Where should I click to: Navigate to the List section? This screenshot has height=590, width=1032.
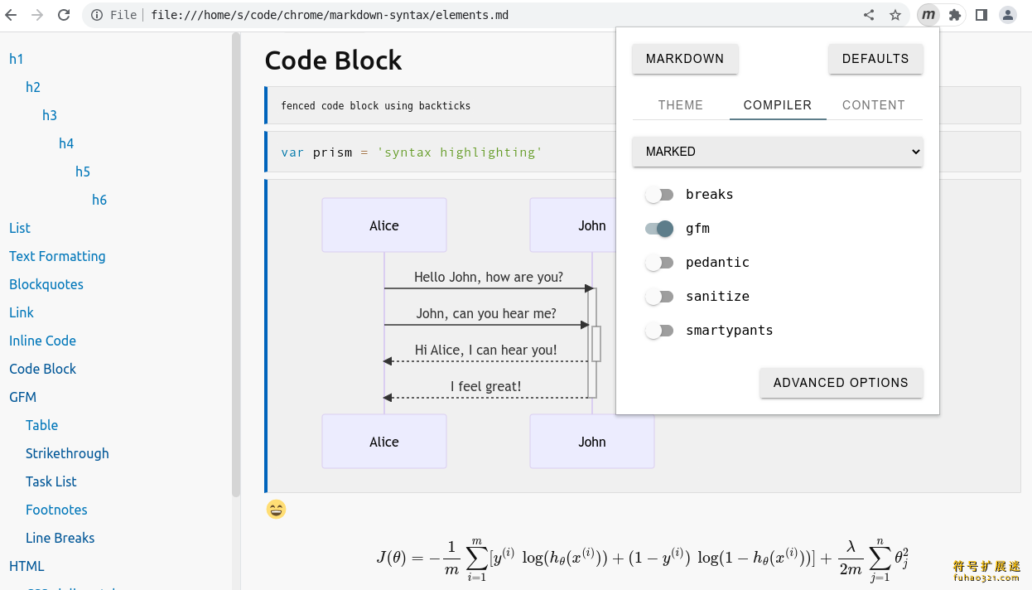tap(20, 228)
